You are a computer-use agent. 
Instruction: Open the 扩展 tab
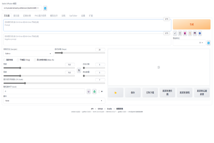91,16
